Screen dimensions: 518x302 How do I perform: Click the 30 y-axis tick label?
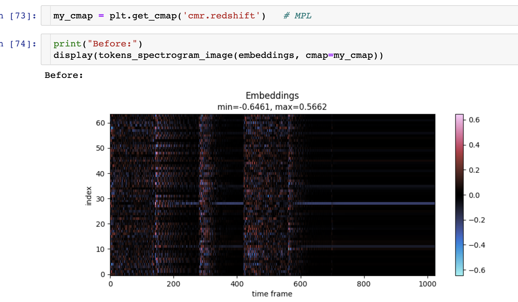tap(100, 199)
